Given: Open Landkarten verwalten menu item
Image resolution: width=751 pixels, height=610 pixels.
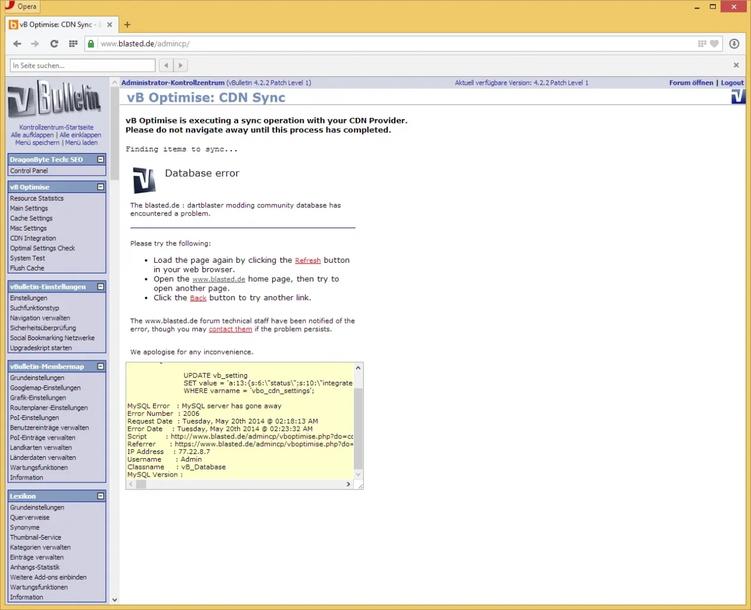Looking at the screenshot, I should click(41, 448).
